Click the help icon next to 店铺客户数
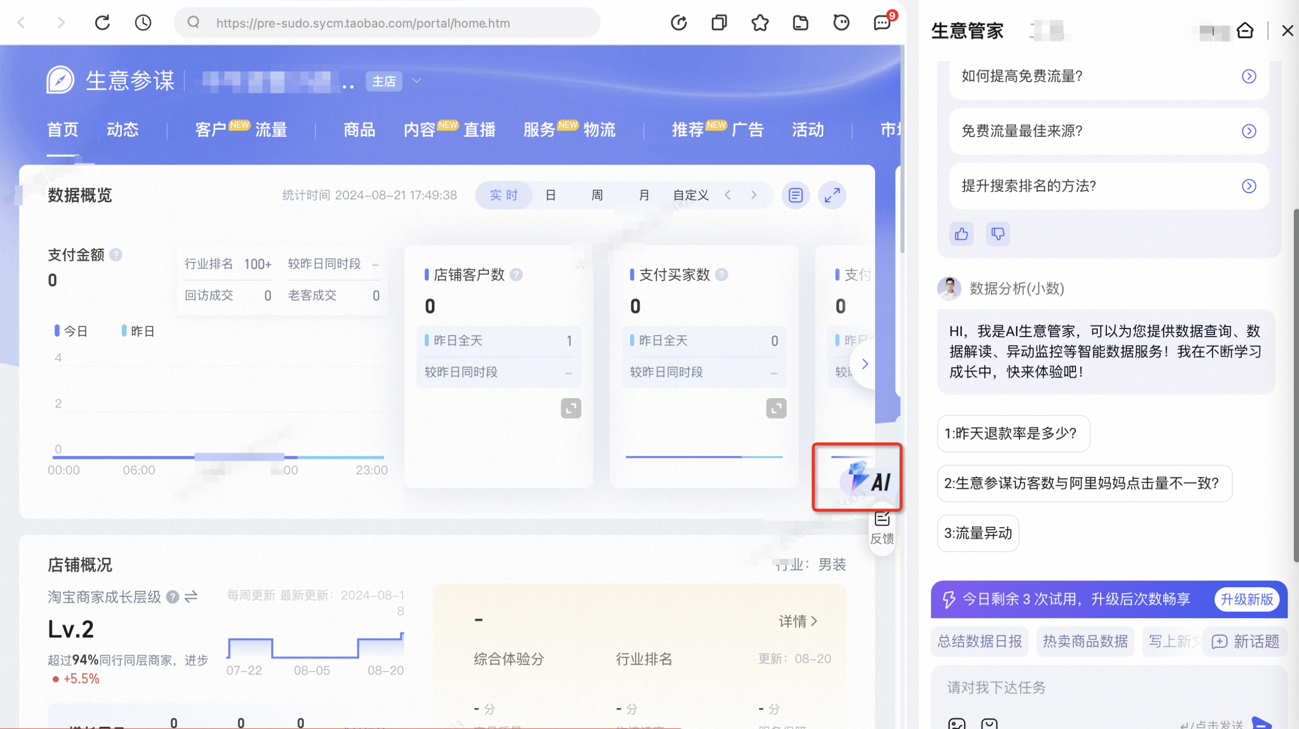Screen dimensions: 1299x729 click(x=516, y=275)
